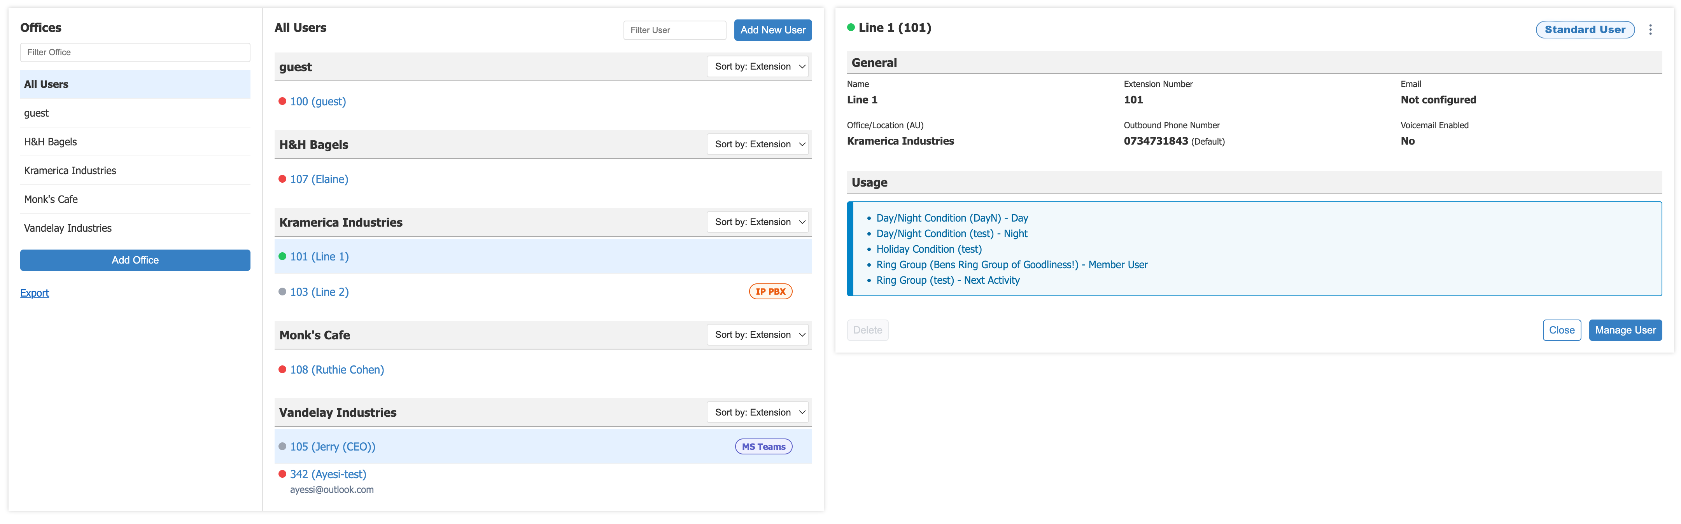
Task: Click the MS Teams badge on Jerry (CEO)
Action: [x=763, y=446]
